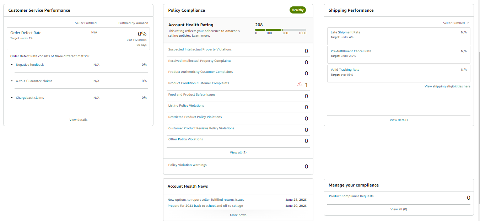Viewport: 480px width, 221px height.
Task: Open the Order Defect Rate link
Action: pos(26,33)
